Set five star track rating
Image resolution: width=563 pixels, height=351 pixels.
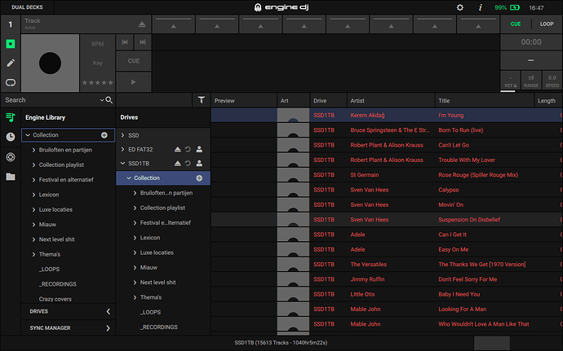110,82
